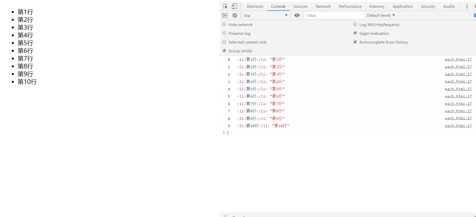Open the Sources tab
Image resolution: width=476 pixels, height=217 pixels.
(x=300, y=7)
